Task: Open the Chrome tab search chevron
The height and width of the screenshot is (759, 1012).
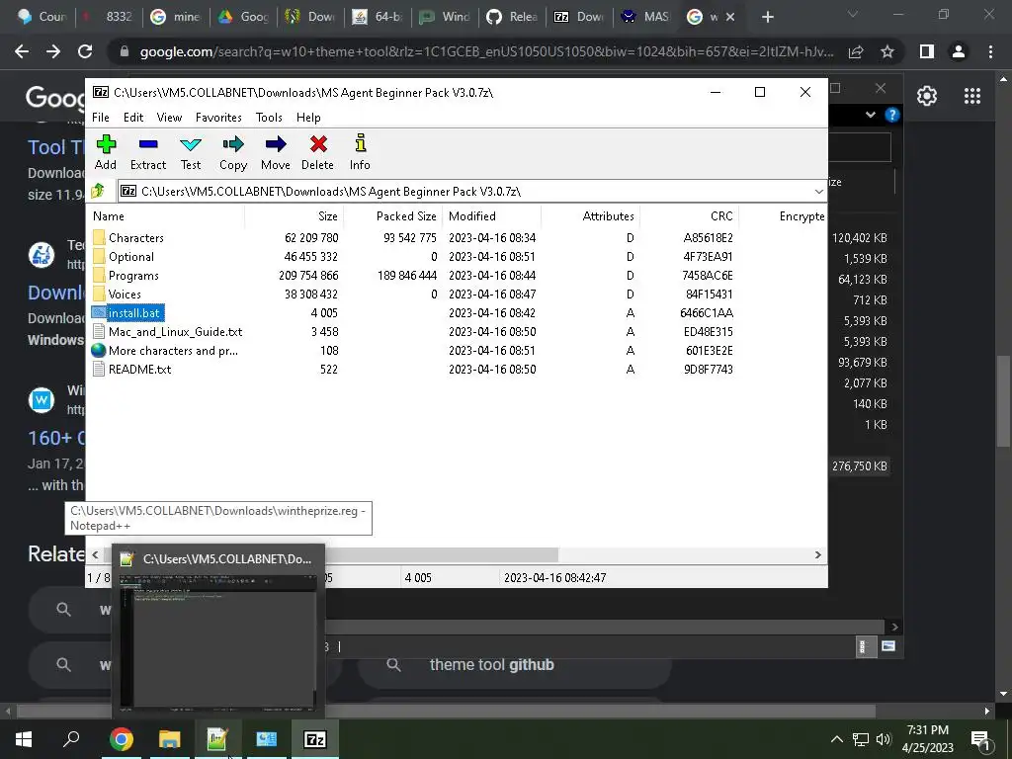Action: [853, 14]
